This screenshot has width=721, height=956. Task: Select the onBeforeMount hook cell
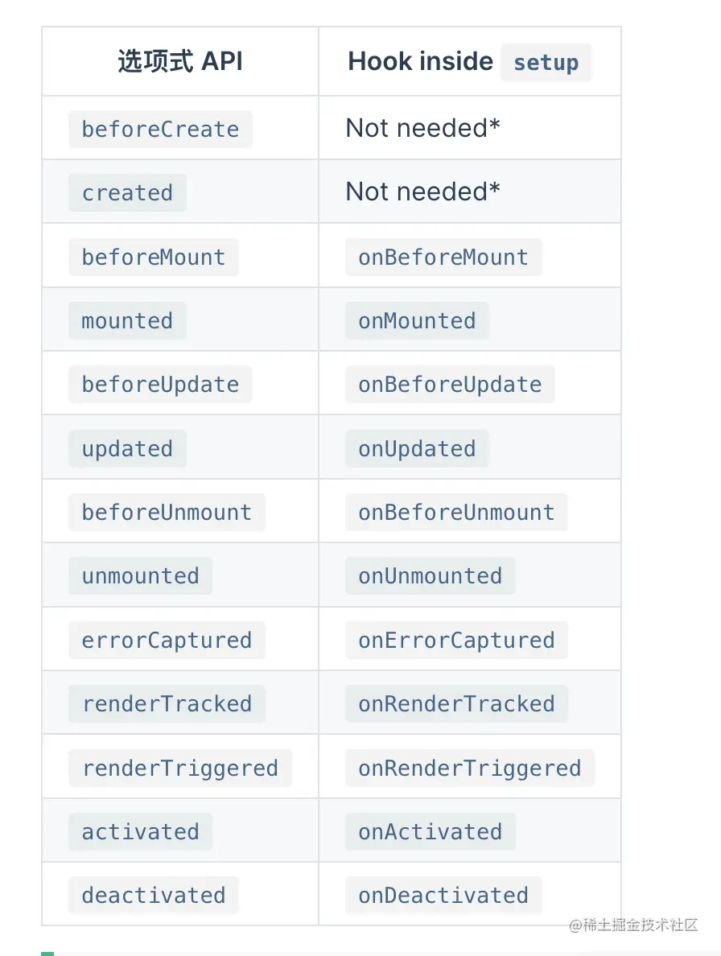pos(443,258)
